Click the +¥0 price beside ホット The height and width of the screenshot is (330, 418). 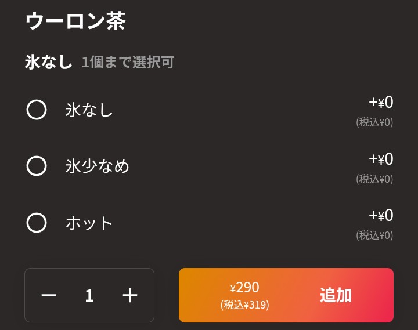tap(381, 216)
